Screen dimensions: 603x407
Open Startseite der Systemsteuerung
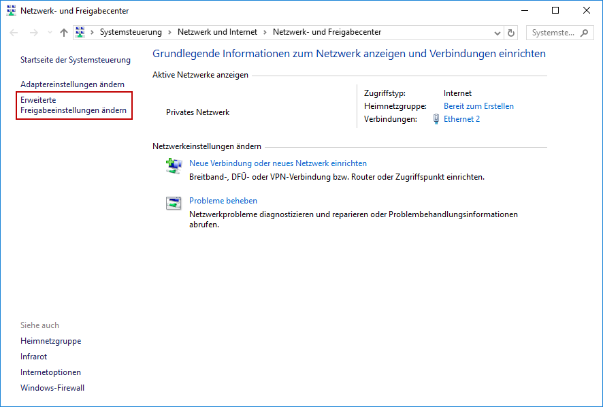[76, 60]
